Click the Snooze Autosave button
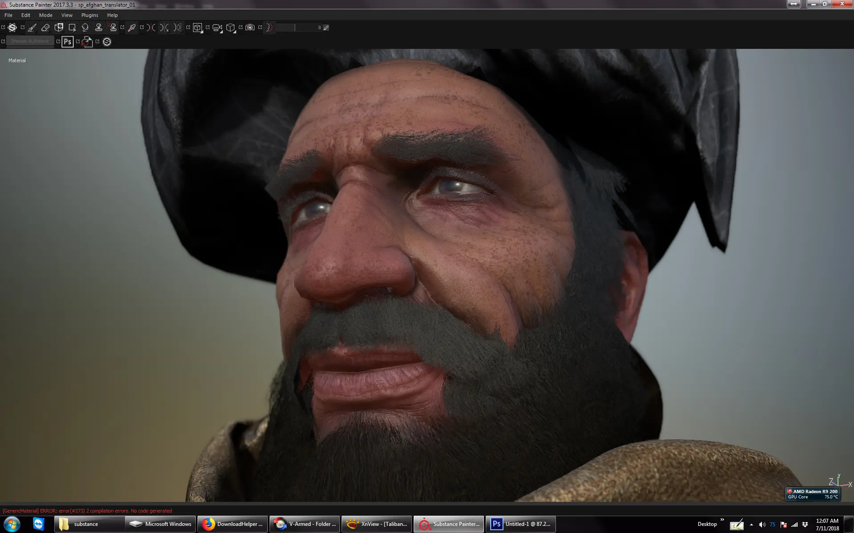The image size is (854, 533). (30, 41)
